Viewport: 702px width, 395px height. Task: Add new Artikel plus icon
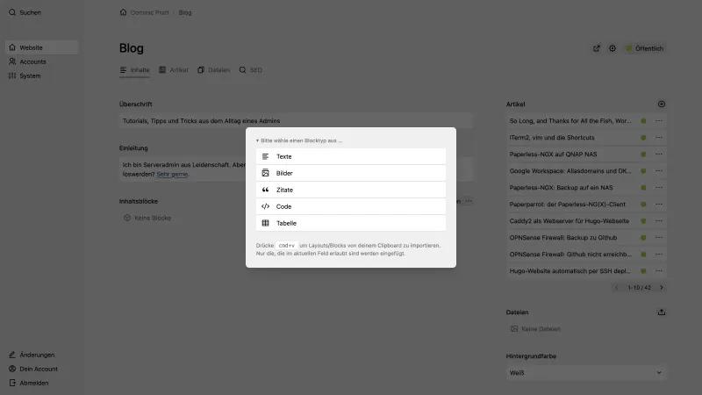(x=662, y=104)
